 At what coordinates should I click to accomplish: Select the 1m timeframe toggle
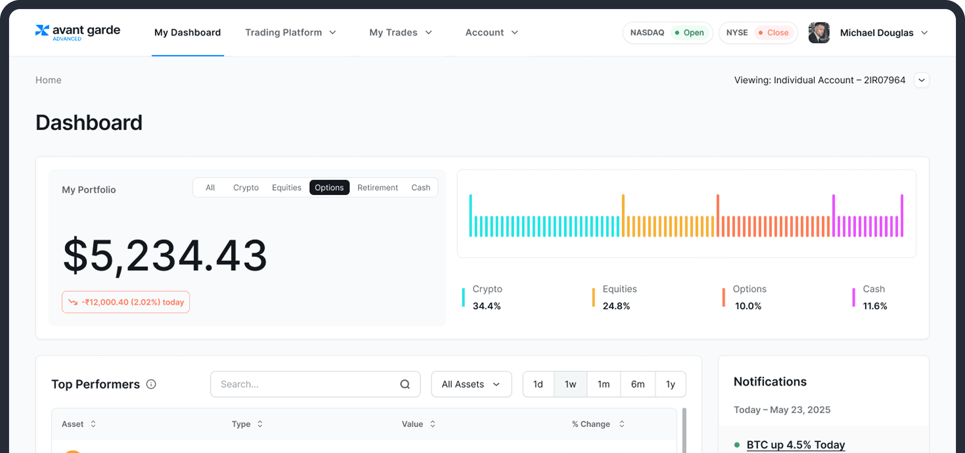[604, 384]
